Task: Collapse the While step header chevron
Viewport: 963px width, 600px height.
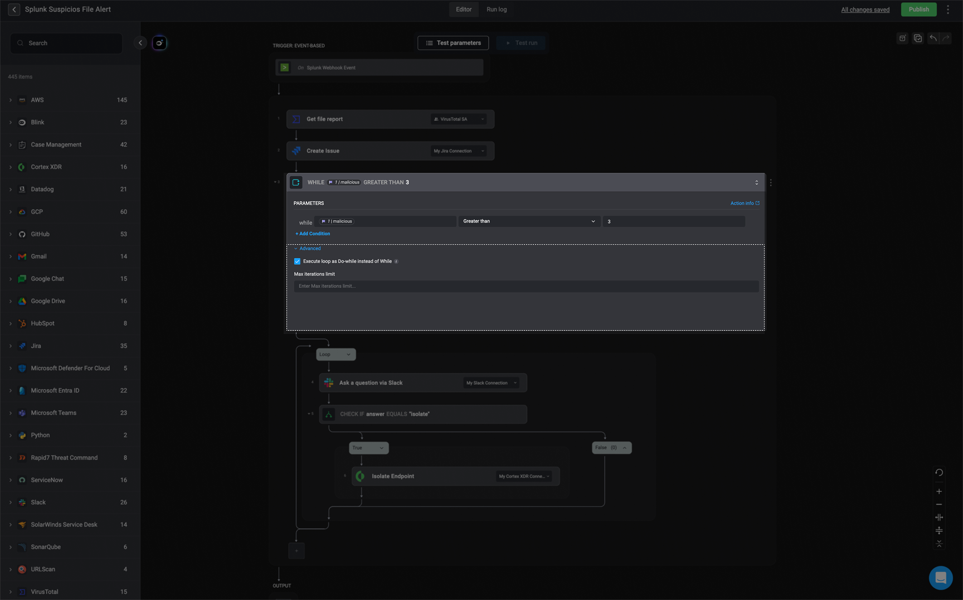Action: pos(756,182)
